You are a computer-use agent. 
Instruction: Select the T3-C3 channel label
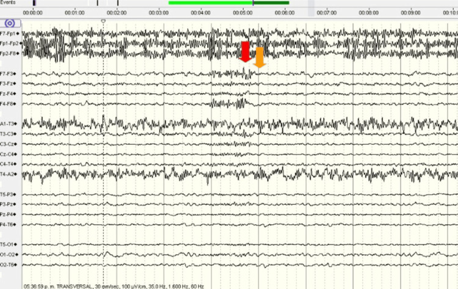7,134
